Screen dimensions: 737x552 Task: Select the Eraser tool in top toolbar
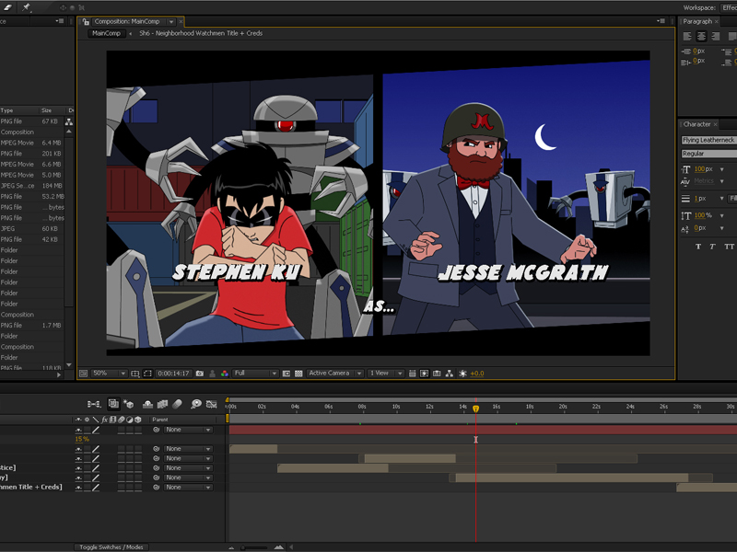pos(8,7)
